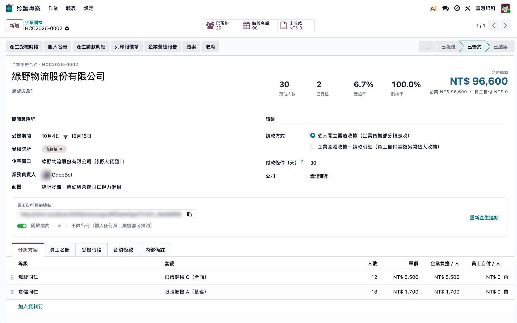Open the user avatar menu
Screen dimensions: 517x323
point(506,8)
